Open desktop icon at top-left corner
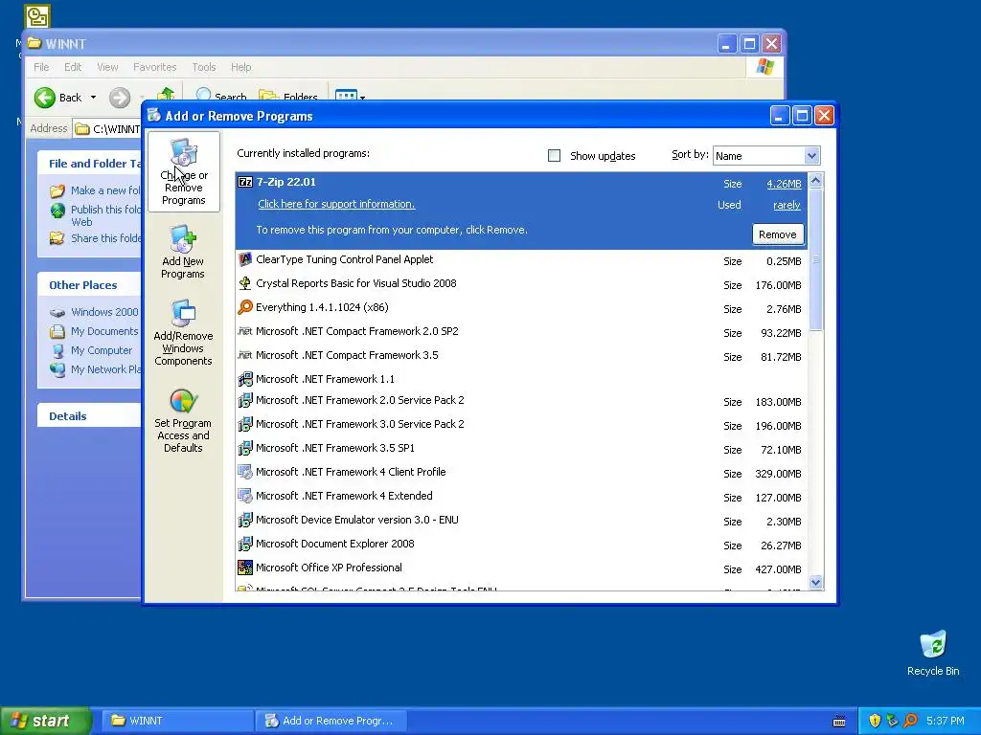This screenshot has height=735, width=981. pos(37,16)
